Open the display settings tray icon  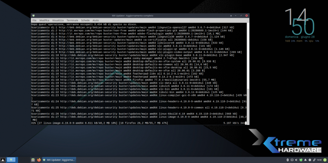(292, 160)
